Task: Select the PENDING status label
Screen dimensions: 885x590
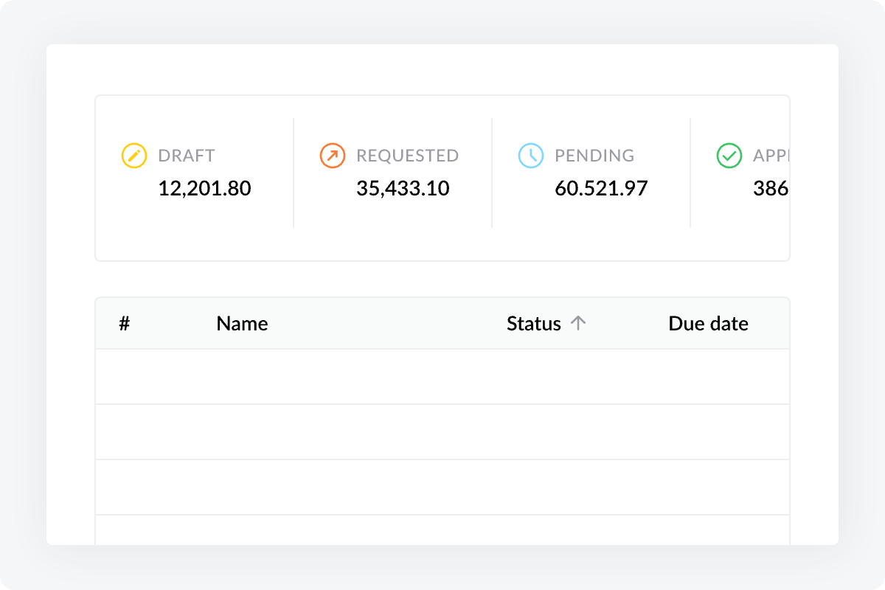Action: (594, 156)
